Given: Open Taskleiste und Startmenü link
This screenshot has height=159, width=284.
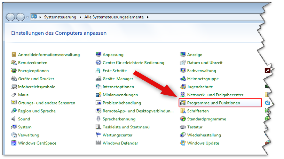Looking at the screenshot, I should tap(126, 127).
